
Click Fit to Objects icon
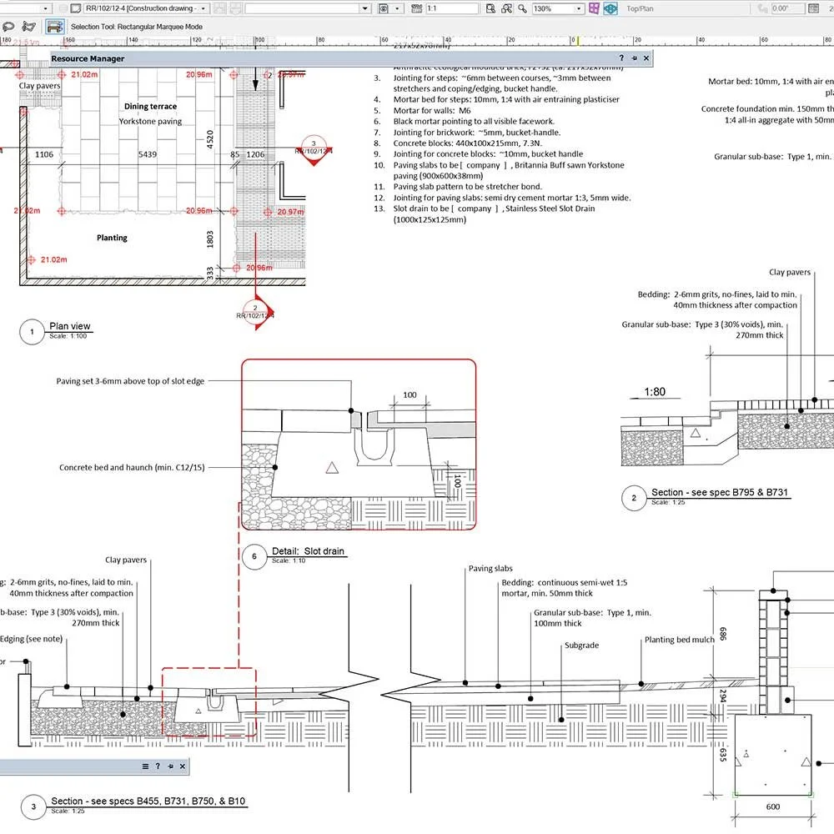507,8
